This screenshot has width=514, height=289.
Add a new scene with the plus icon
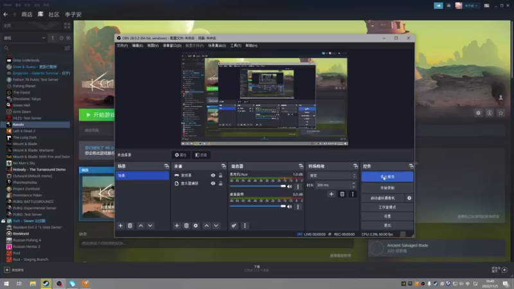pos(120,225)
